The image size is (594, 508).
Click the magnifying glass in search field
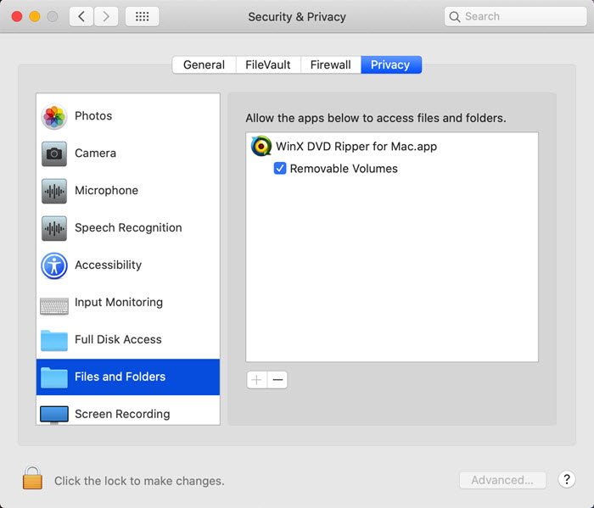455,17
